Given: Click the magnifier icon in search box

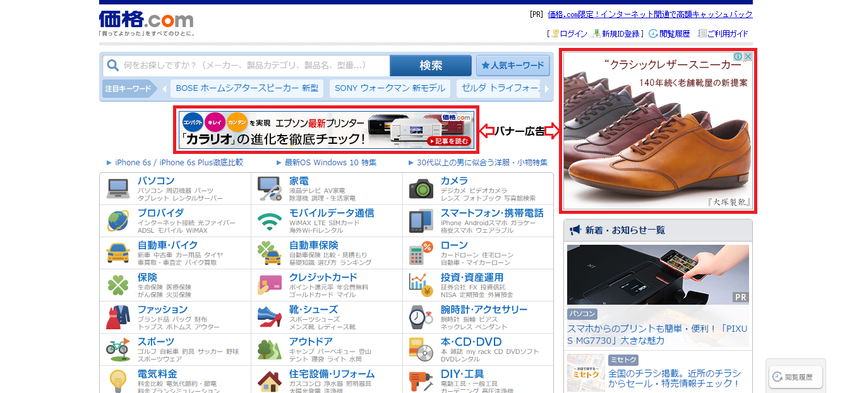Looking at the screenshot, I should coord(113,65).
